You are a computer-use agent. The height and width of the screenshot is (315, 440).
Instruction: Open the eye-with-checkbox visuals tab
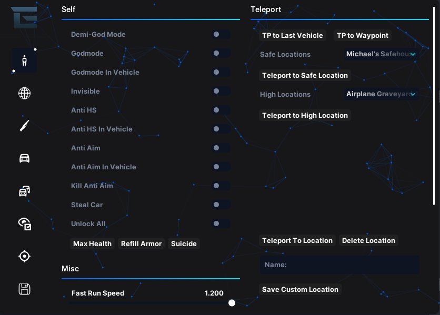(x=25, y=224)
